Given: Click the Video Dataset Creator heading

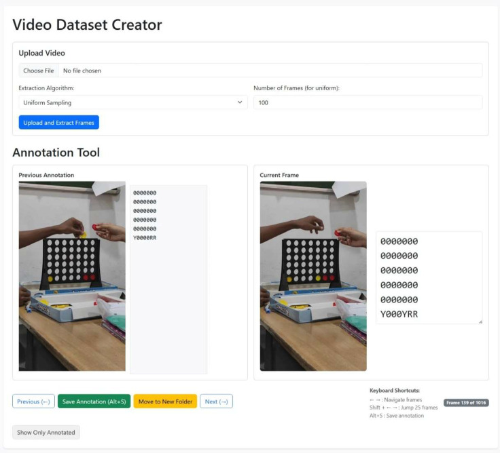Looking at the screenshot, I should point(87,25).
